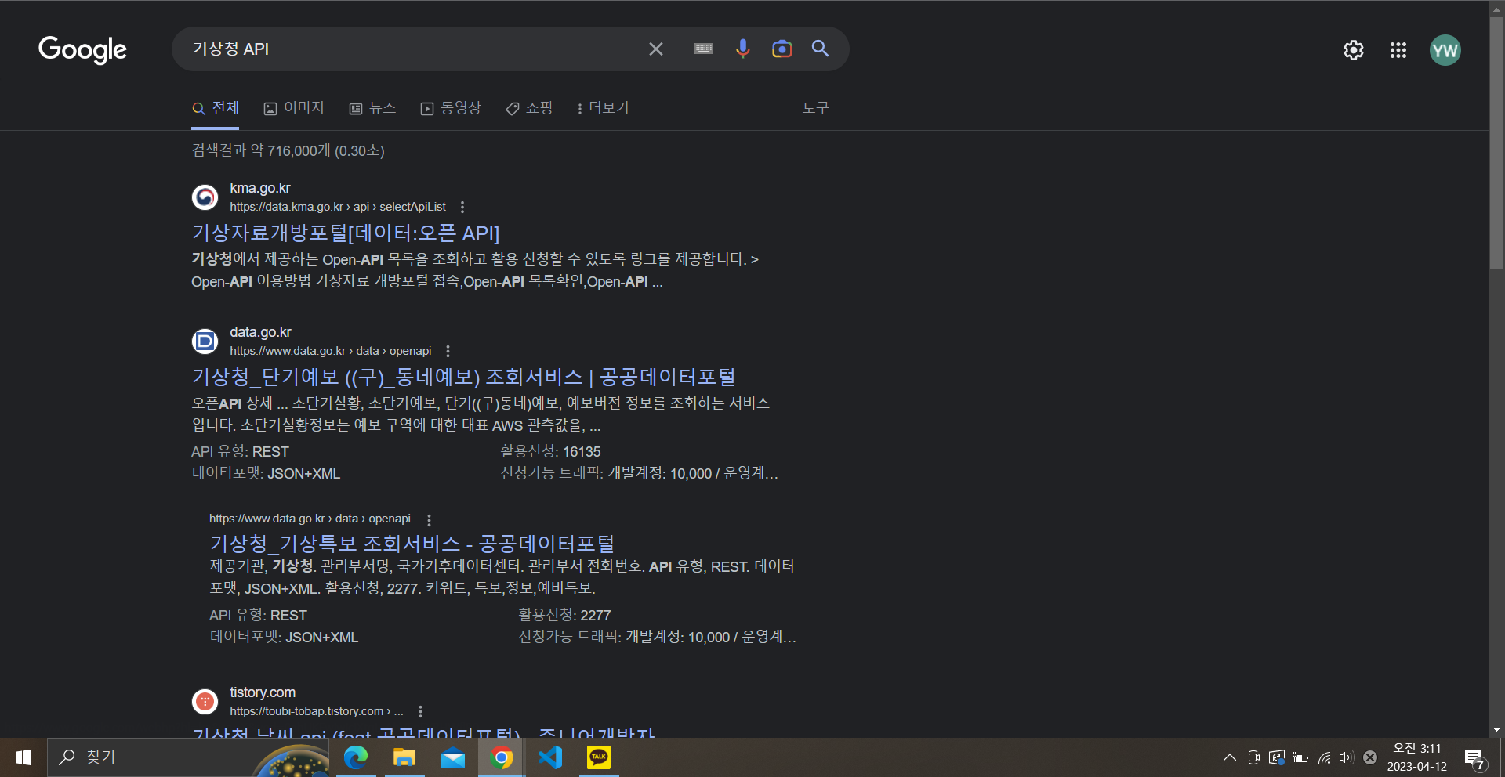Check battery status in system tray

pyautogui.click(x=1300, y=757)
